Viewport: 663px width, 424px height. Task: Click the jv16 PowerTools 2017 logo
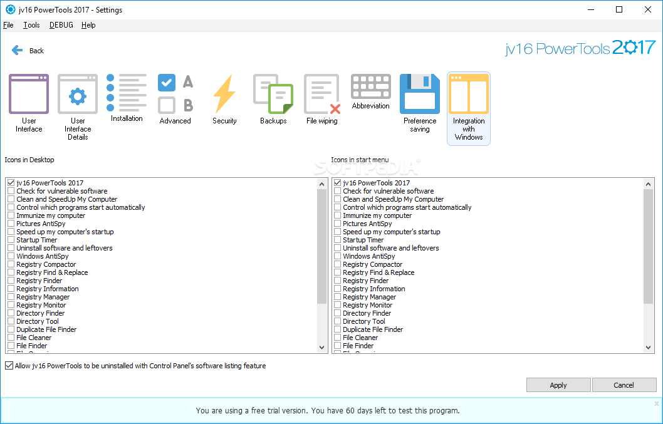pos(580,48)
